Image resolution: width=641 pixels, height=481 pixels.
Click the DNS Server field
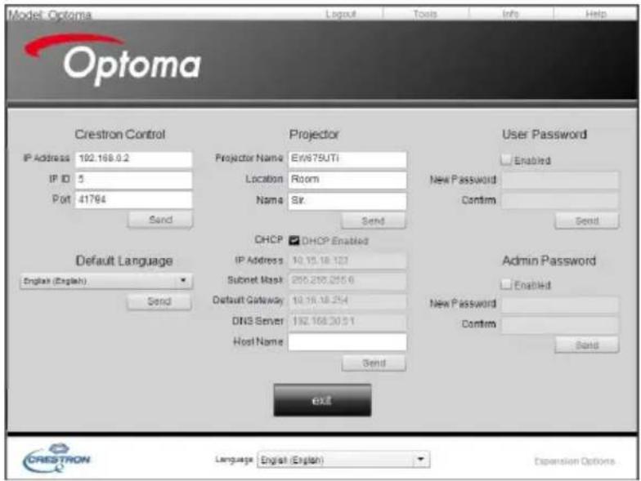coord(347,322)
